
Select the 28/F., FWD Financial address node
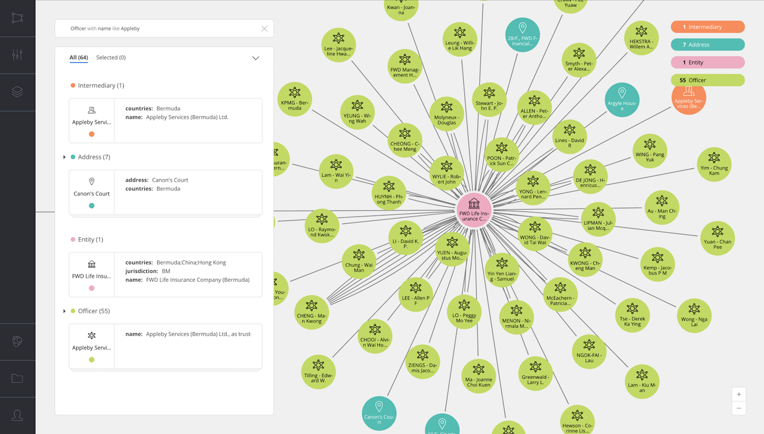(x=522, y=35)
